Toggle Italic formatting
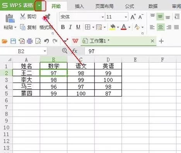The height and width of the screenshot is (153, 181). (70, 27)
